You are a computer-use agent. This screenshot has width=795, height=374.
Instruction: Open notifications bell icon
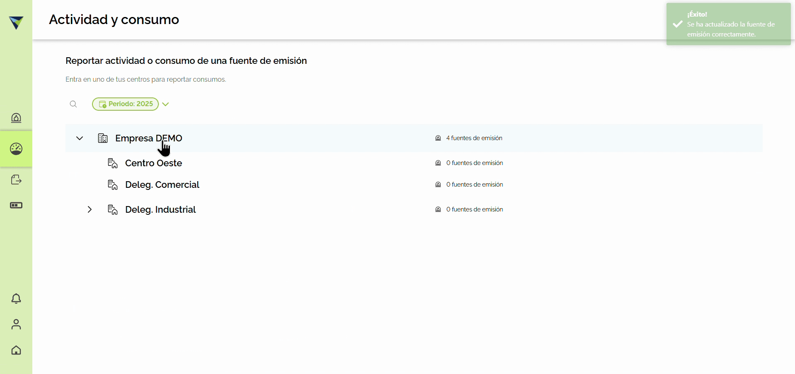[16, 299]
